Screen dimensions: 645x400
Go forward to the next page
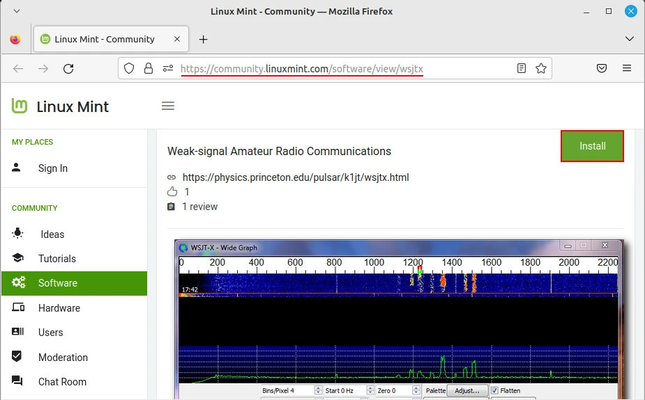coord(43,68)
